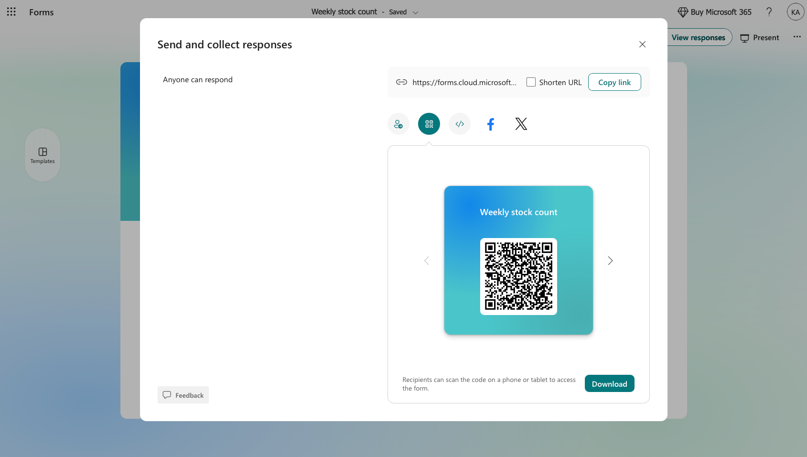This screenshot has height=457, width=807.
Task: Expand the Saved status dropdown
Action: click(x=415, y=12)
